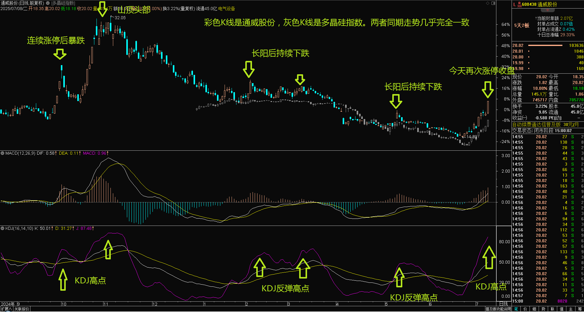Collapse the red double-chevron expander under stock name
This screenshot has height=312, width=584.
coord(548,10)
